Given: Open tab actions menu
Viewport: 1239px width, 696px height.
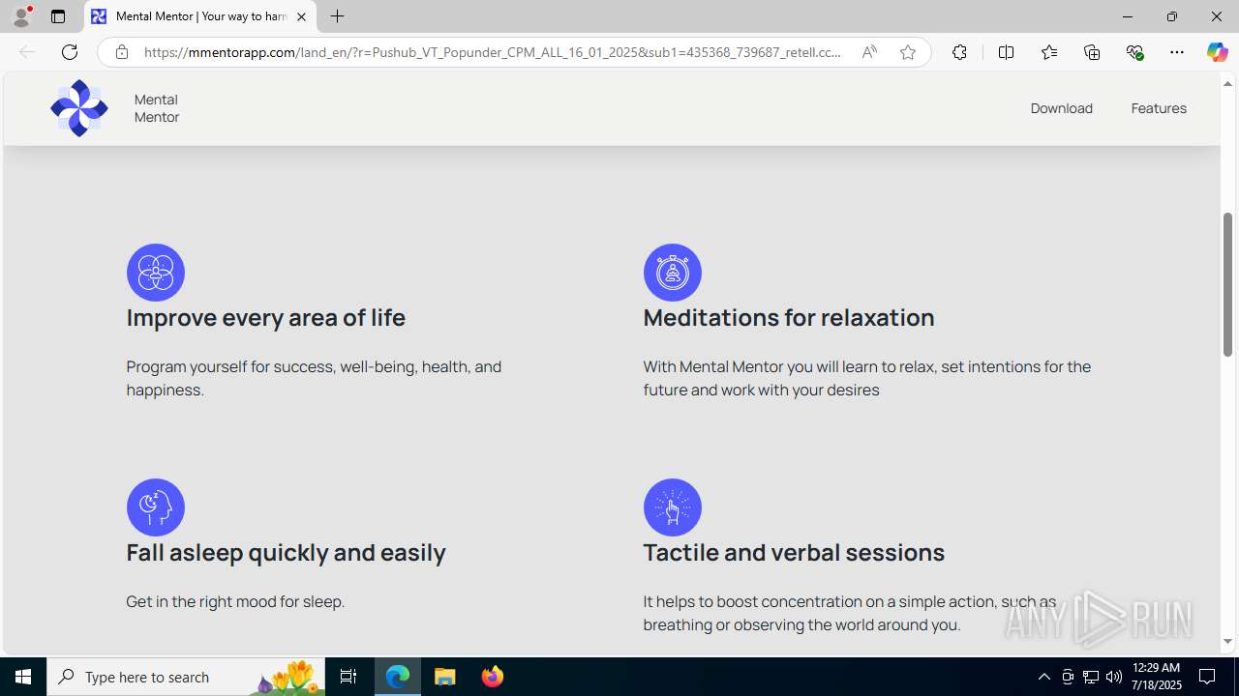Looking at the screenshot, I should (x=58, y=16).
